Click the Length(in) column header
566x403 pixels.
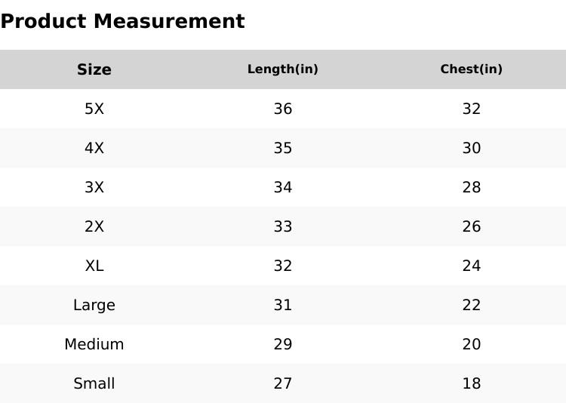coord(283,69)
